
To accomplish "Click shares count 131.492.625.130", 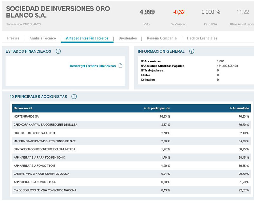I will coord(227,66).
